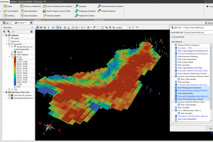
Task: Collapse the Assay [Fe] node
Action: pyautogui.click(x=6, y=44)
